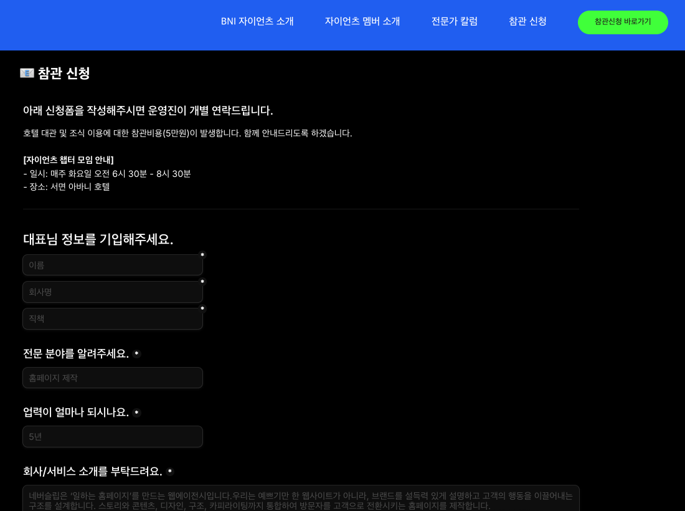Select 참관 신청 in the navigation bar
This screenshot has width=685, height=511.
point(527,21)
